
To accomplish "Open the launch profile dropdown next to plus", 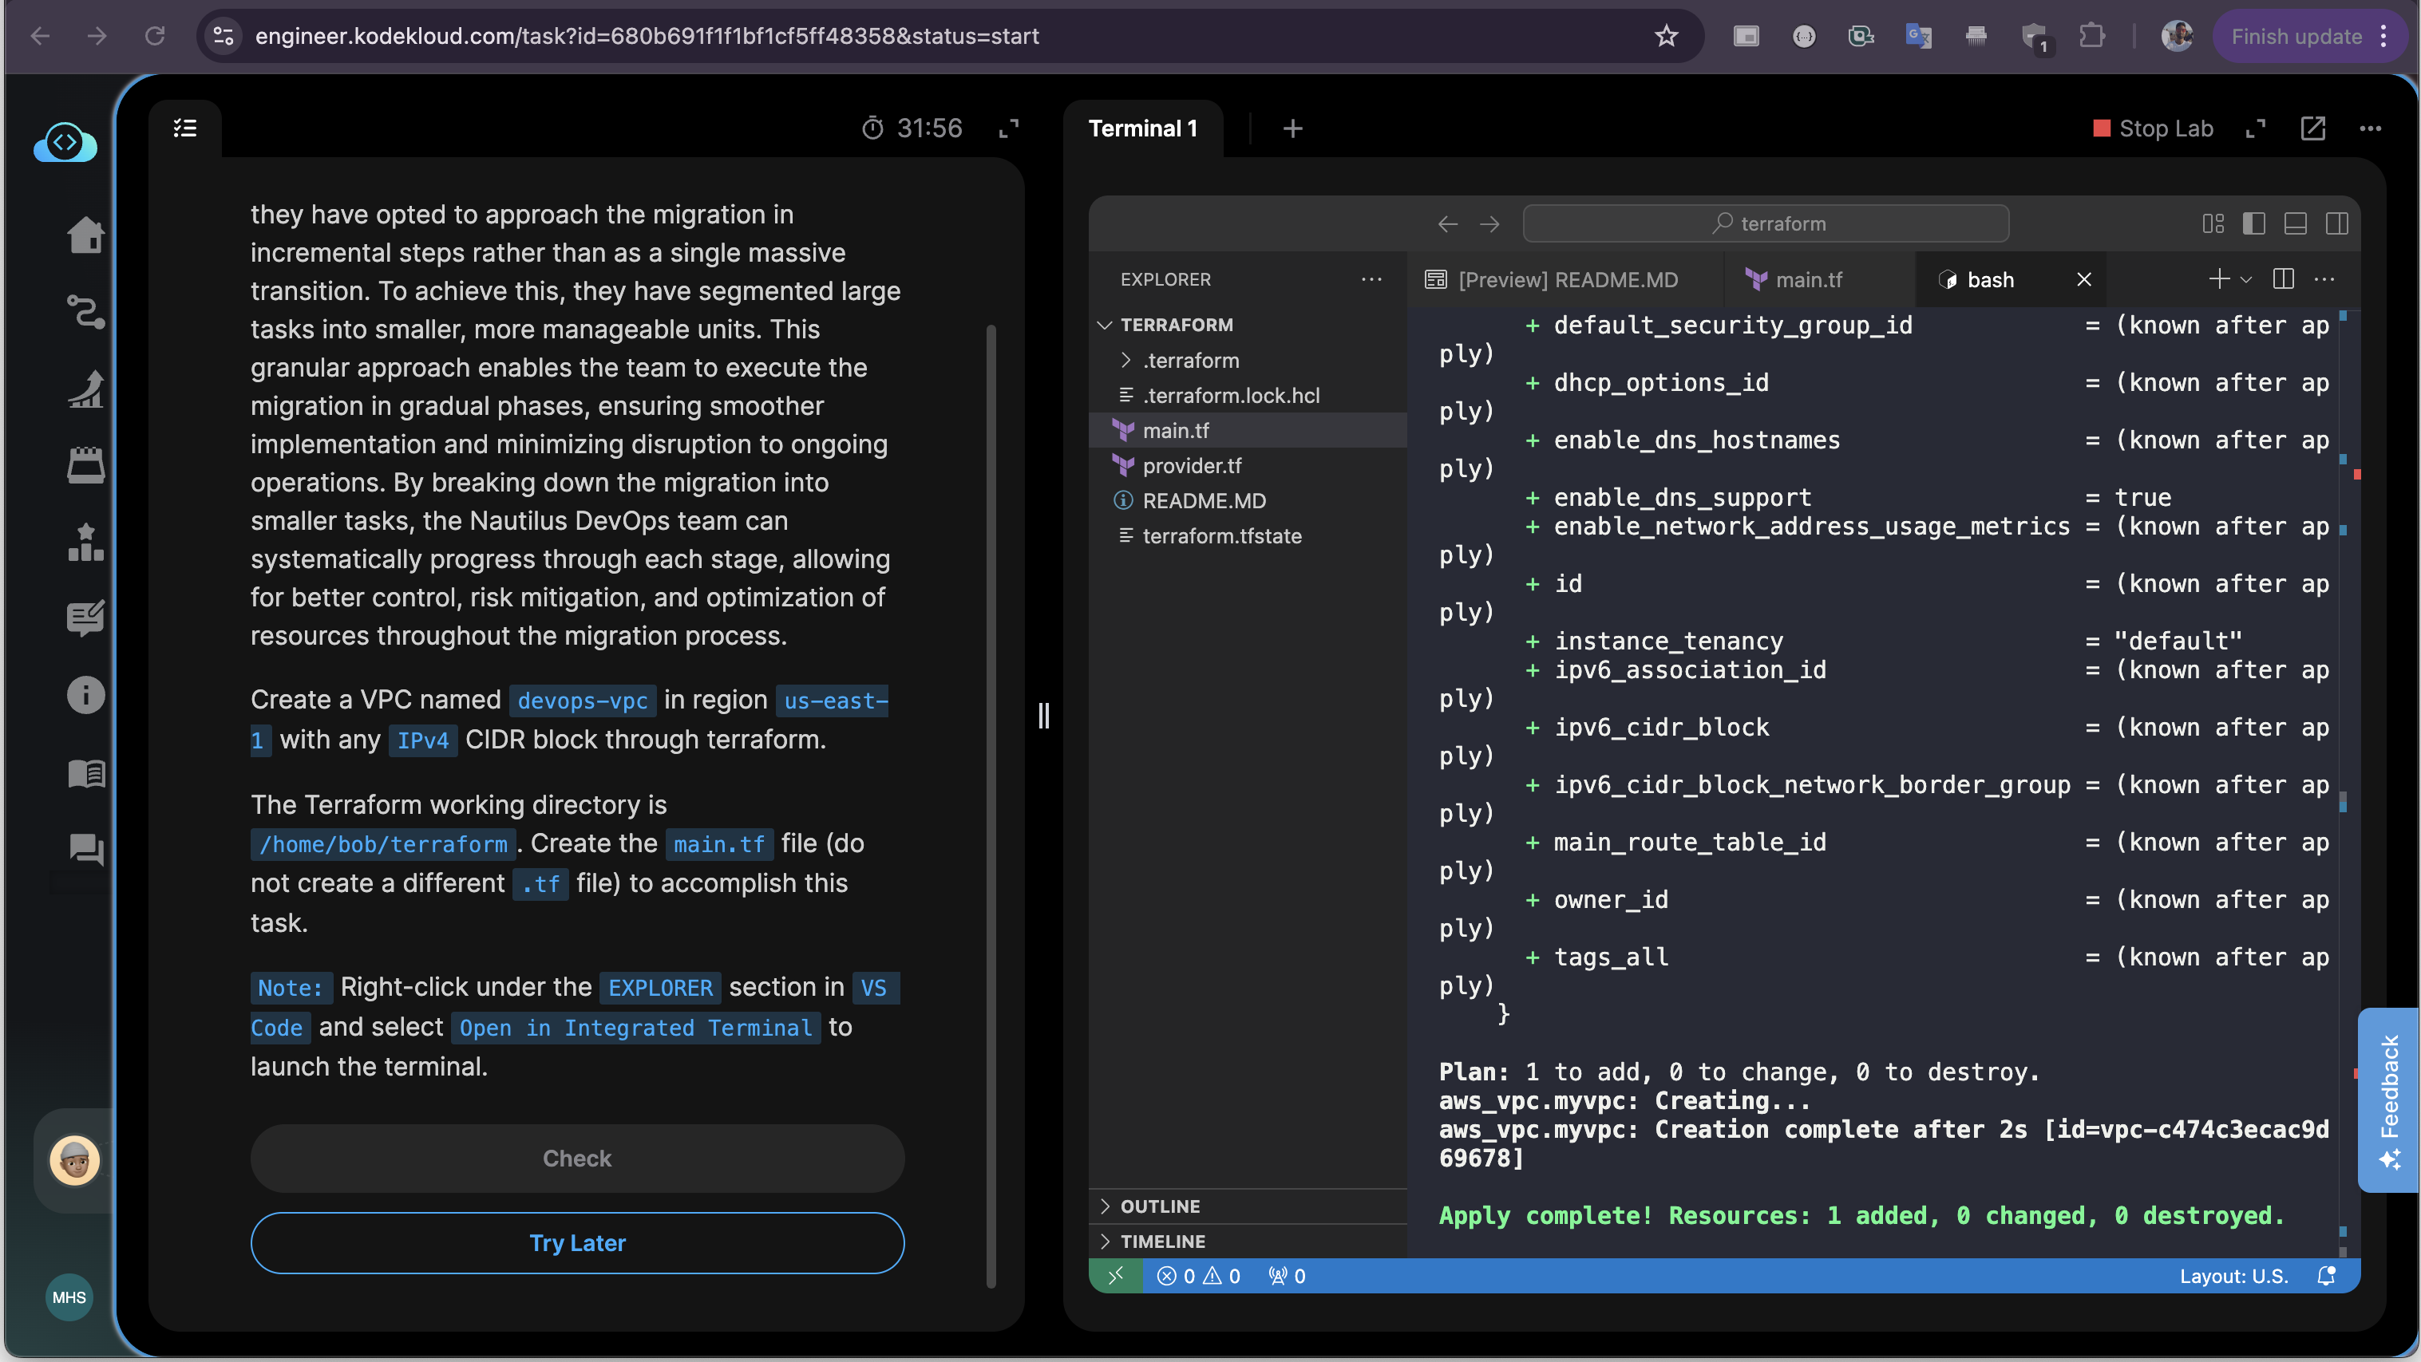I will [2246, 279].
